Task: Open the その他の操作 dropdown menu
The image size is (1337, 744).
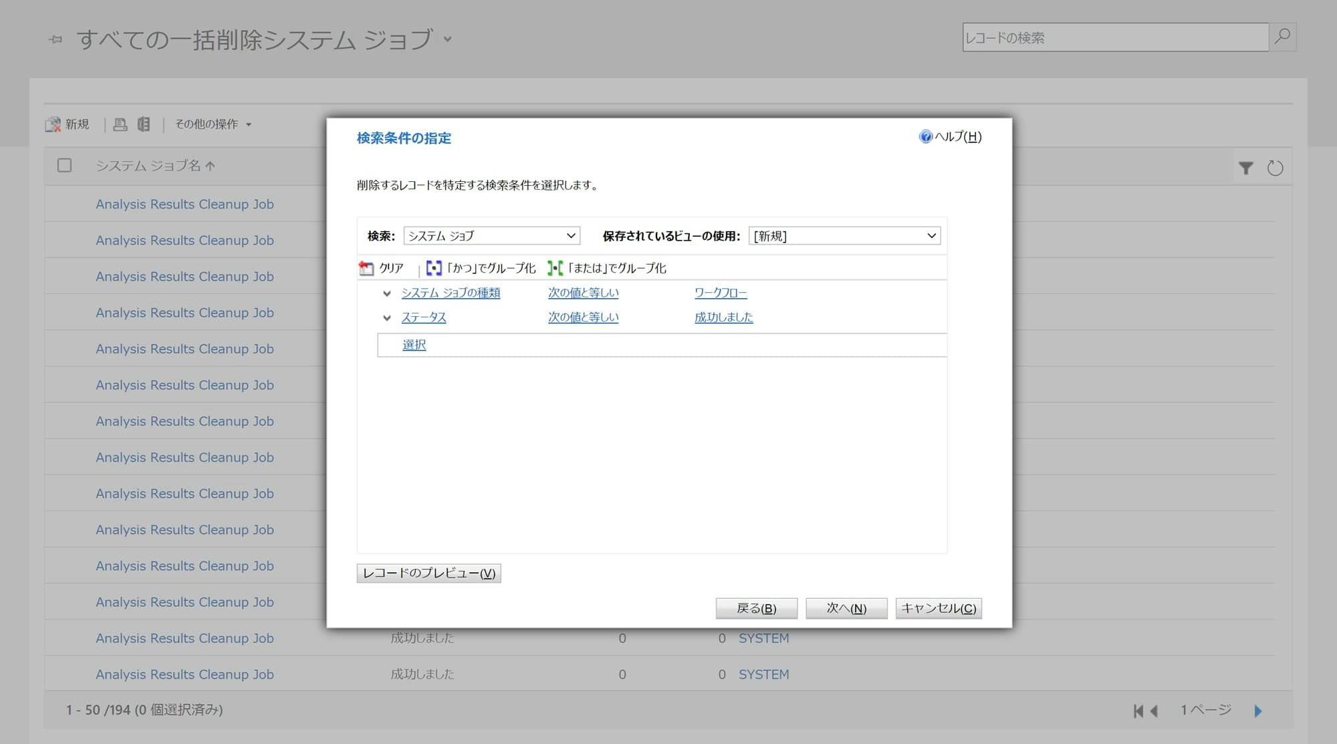Action: 212,124
